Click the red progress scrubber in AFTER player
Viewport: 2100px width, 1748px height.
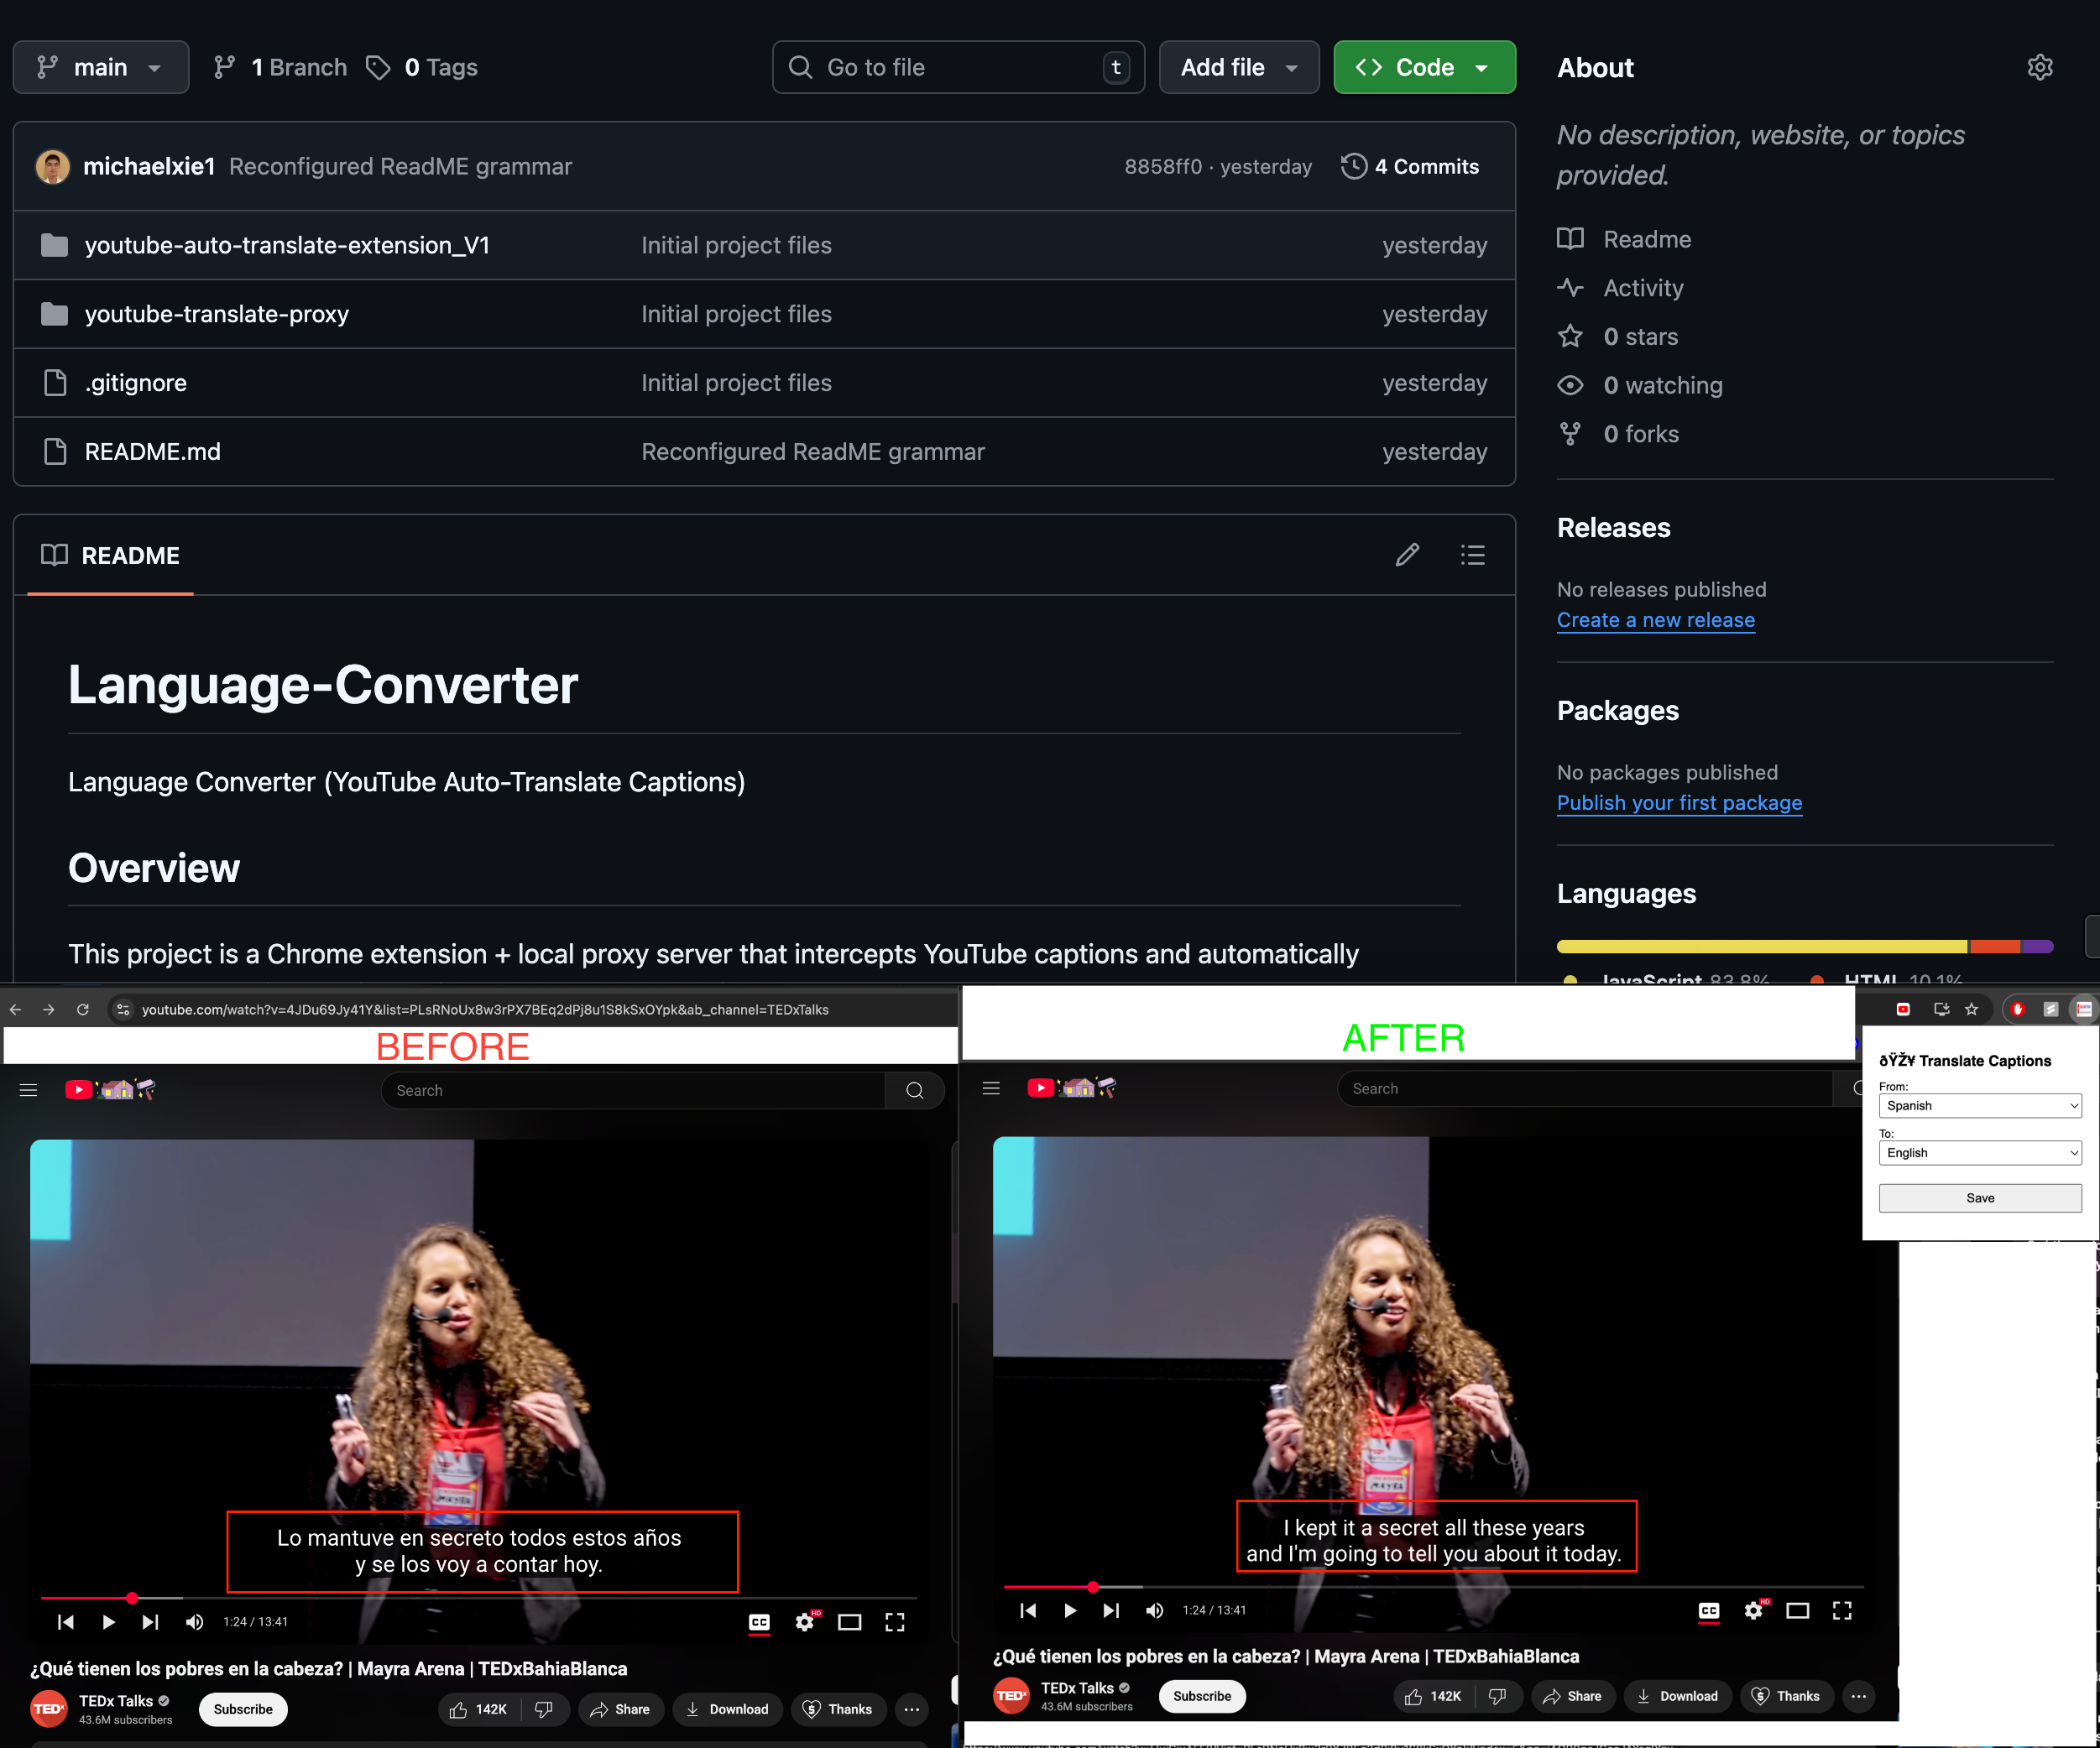coord(1093,1587)
